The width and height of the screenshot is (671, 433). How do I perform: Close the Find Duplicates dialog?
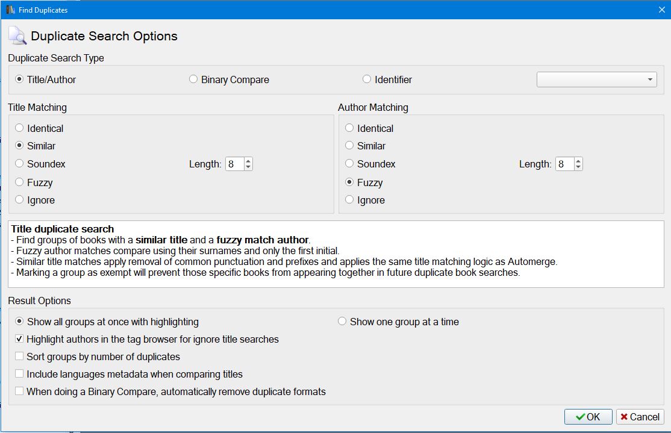(x=662, y=10)
